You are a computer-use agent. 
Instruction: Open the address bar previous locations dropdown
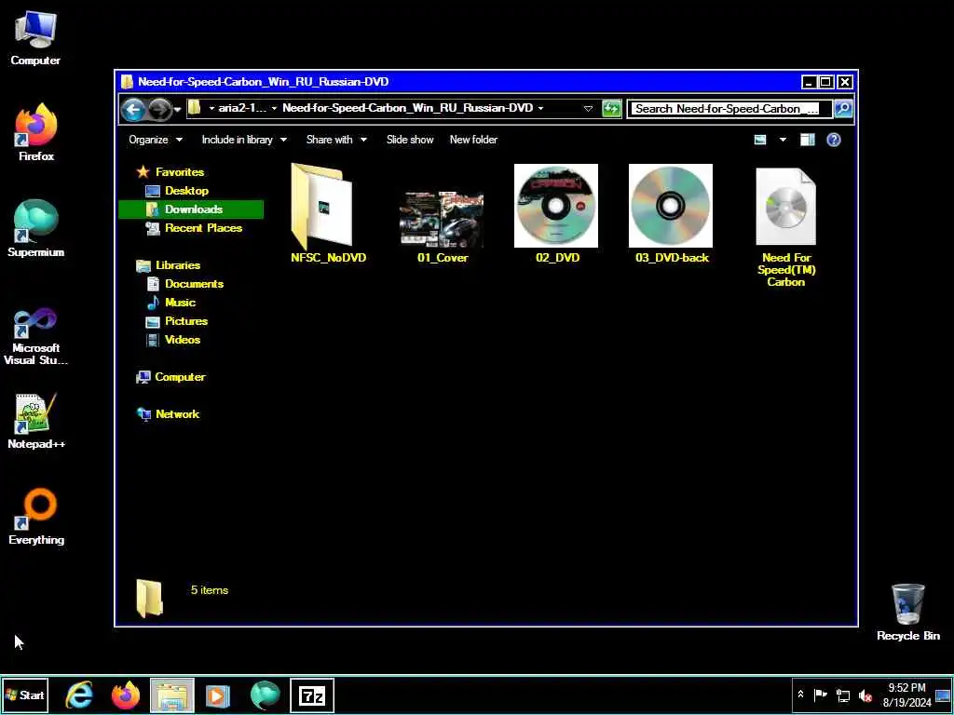coord(588,109)
